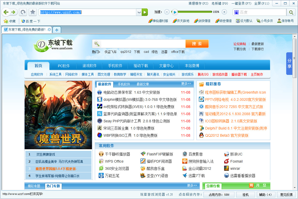Open the 开天辟地 bookmark
Image resolution: width=298 pixels, height=199 pixels.
[181, 21]
